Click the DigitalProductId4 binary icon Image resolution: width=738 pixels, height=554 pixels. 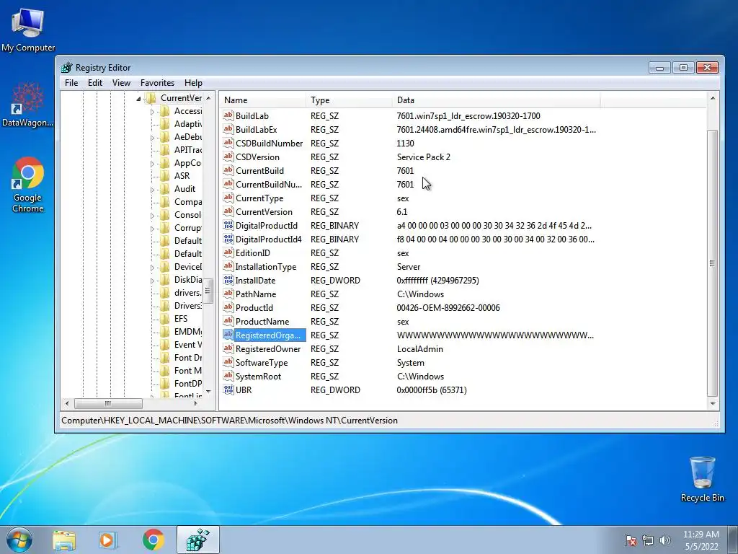coord(228,239)
